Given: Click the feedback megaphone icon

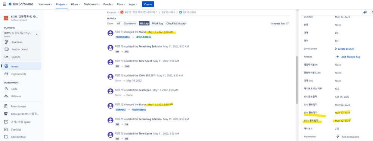Looking at the screenshot, I should click(x=365, y=12).
